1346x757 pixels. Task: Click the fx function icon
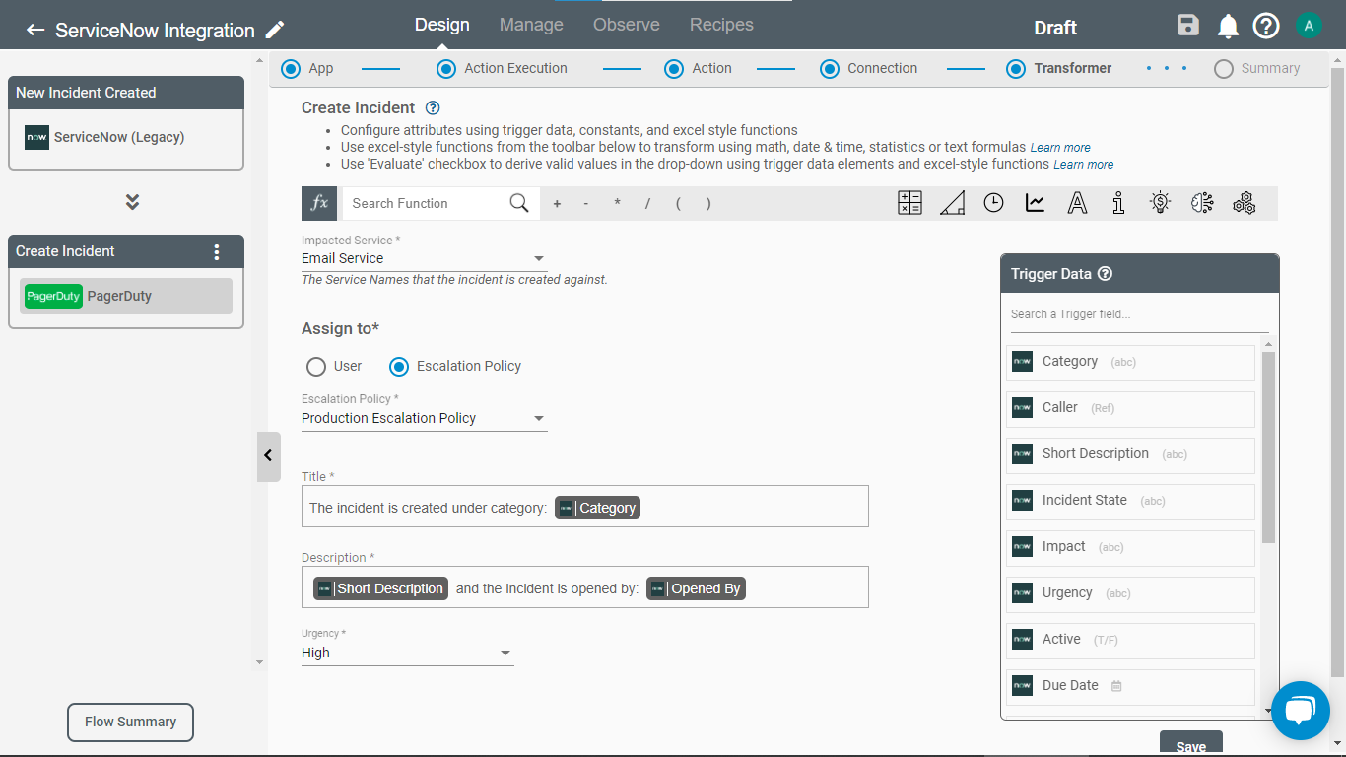click(319, 203)
